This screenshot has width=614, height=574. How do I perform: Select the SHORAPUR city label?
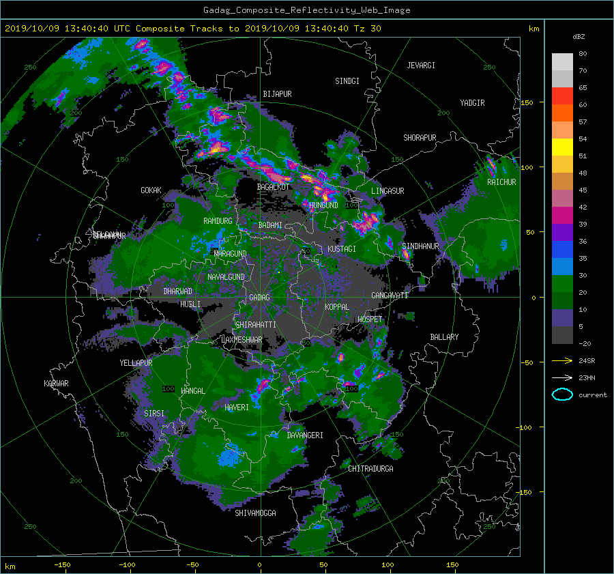420,138
